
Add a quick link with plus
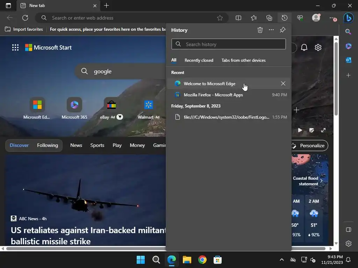point(296,110)
